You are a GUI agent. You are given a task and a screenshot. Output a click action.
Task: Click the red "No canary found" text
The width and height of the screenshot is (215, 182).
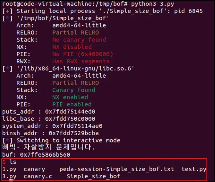(x=79, y=40)
